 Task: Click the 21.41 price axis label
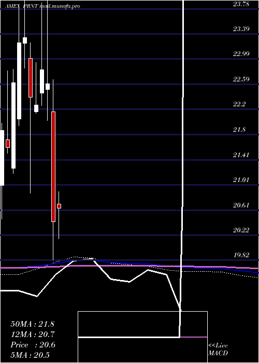click(x=241, y=155)
